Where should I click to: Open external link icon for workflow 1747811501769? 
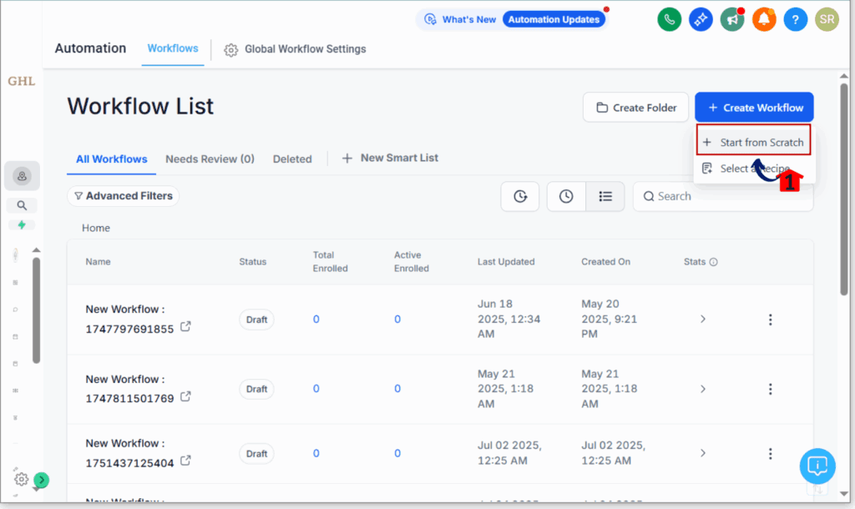[x=185, y=396]
